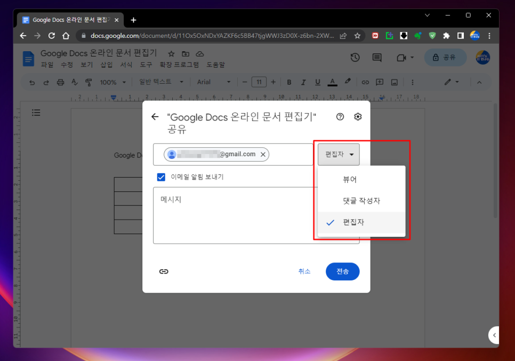Click the 공유 share button
The width and height of the screenshot is (515, 361).
pyautogui.click(x=445, y=58)
